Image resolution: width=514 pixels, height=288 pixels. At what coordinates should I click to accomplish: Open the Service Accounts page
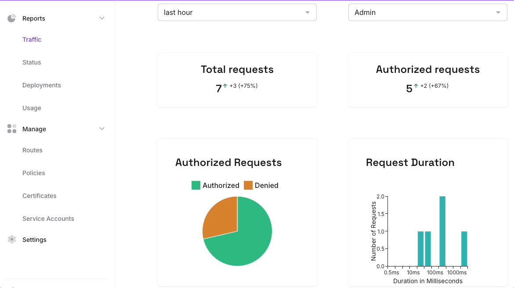[48, 218]
